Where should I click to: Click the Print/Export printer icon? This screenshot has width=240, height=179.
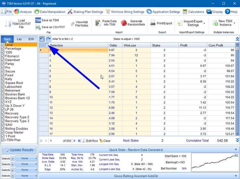pyautogui.click(x=153, y=23)
